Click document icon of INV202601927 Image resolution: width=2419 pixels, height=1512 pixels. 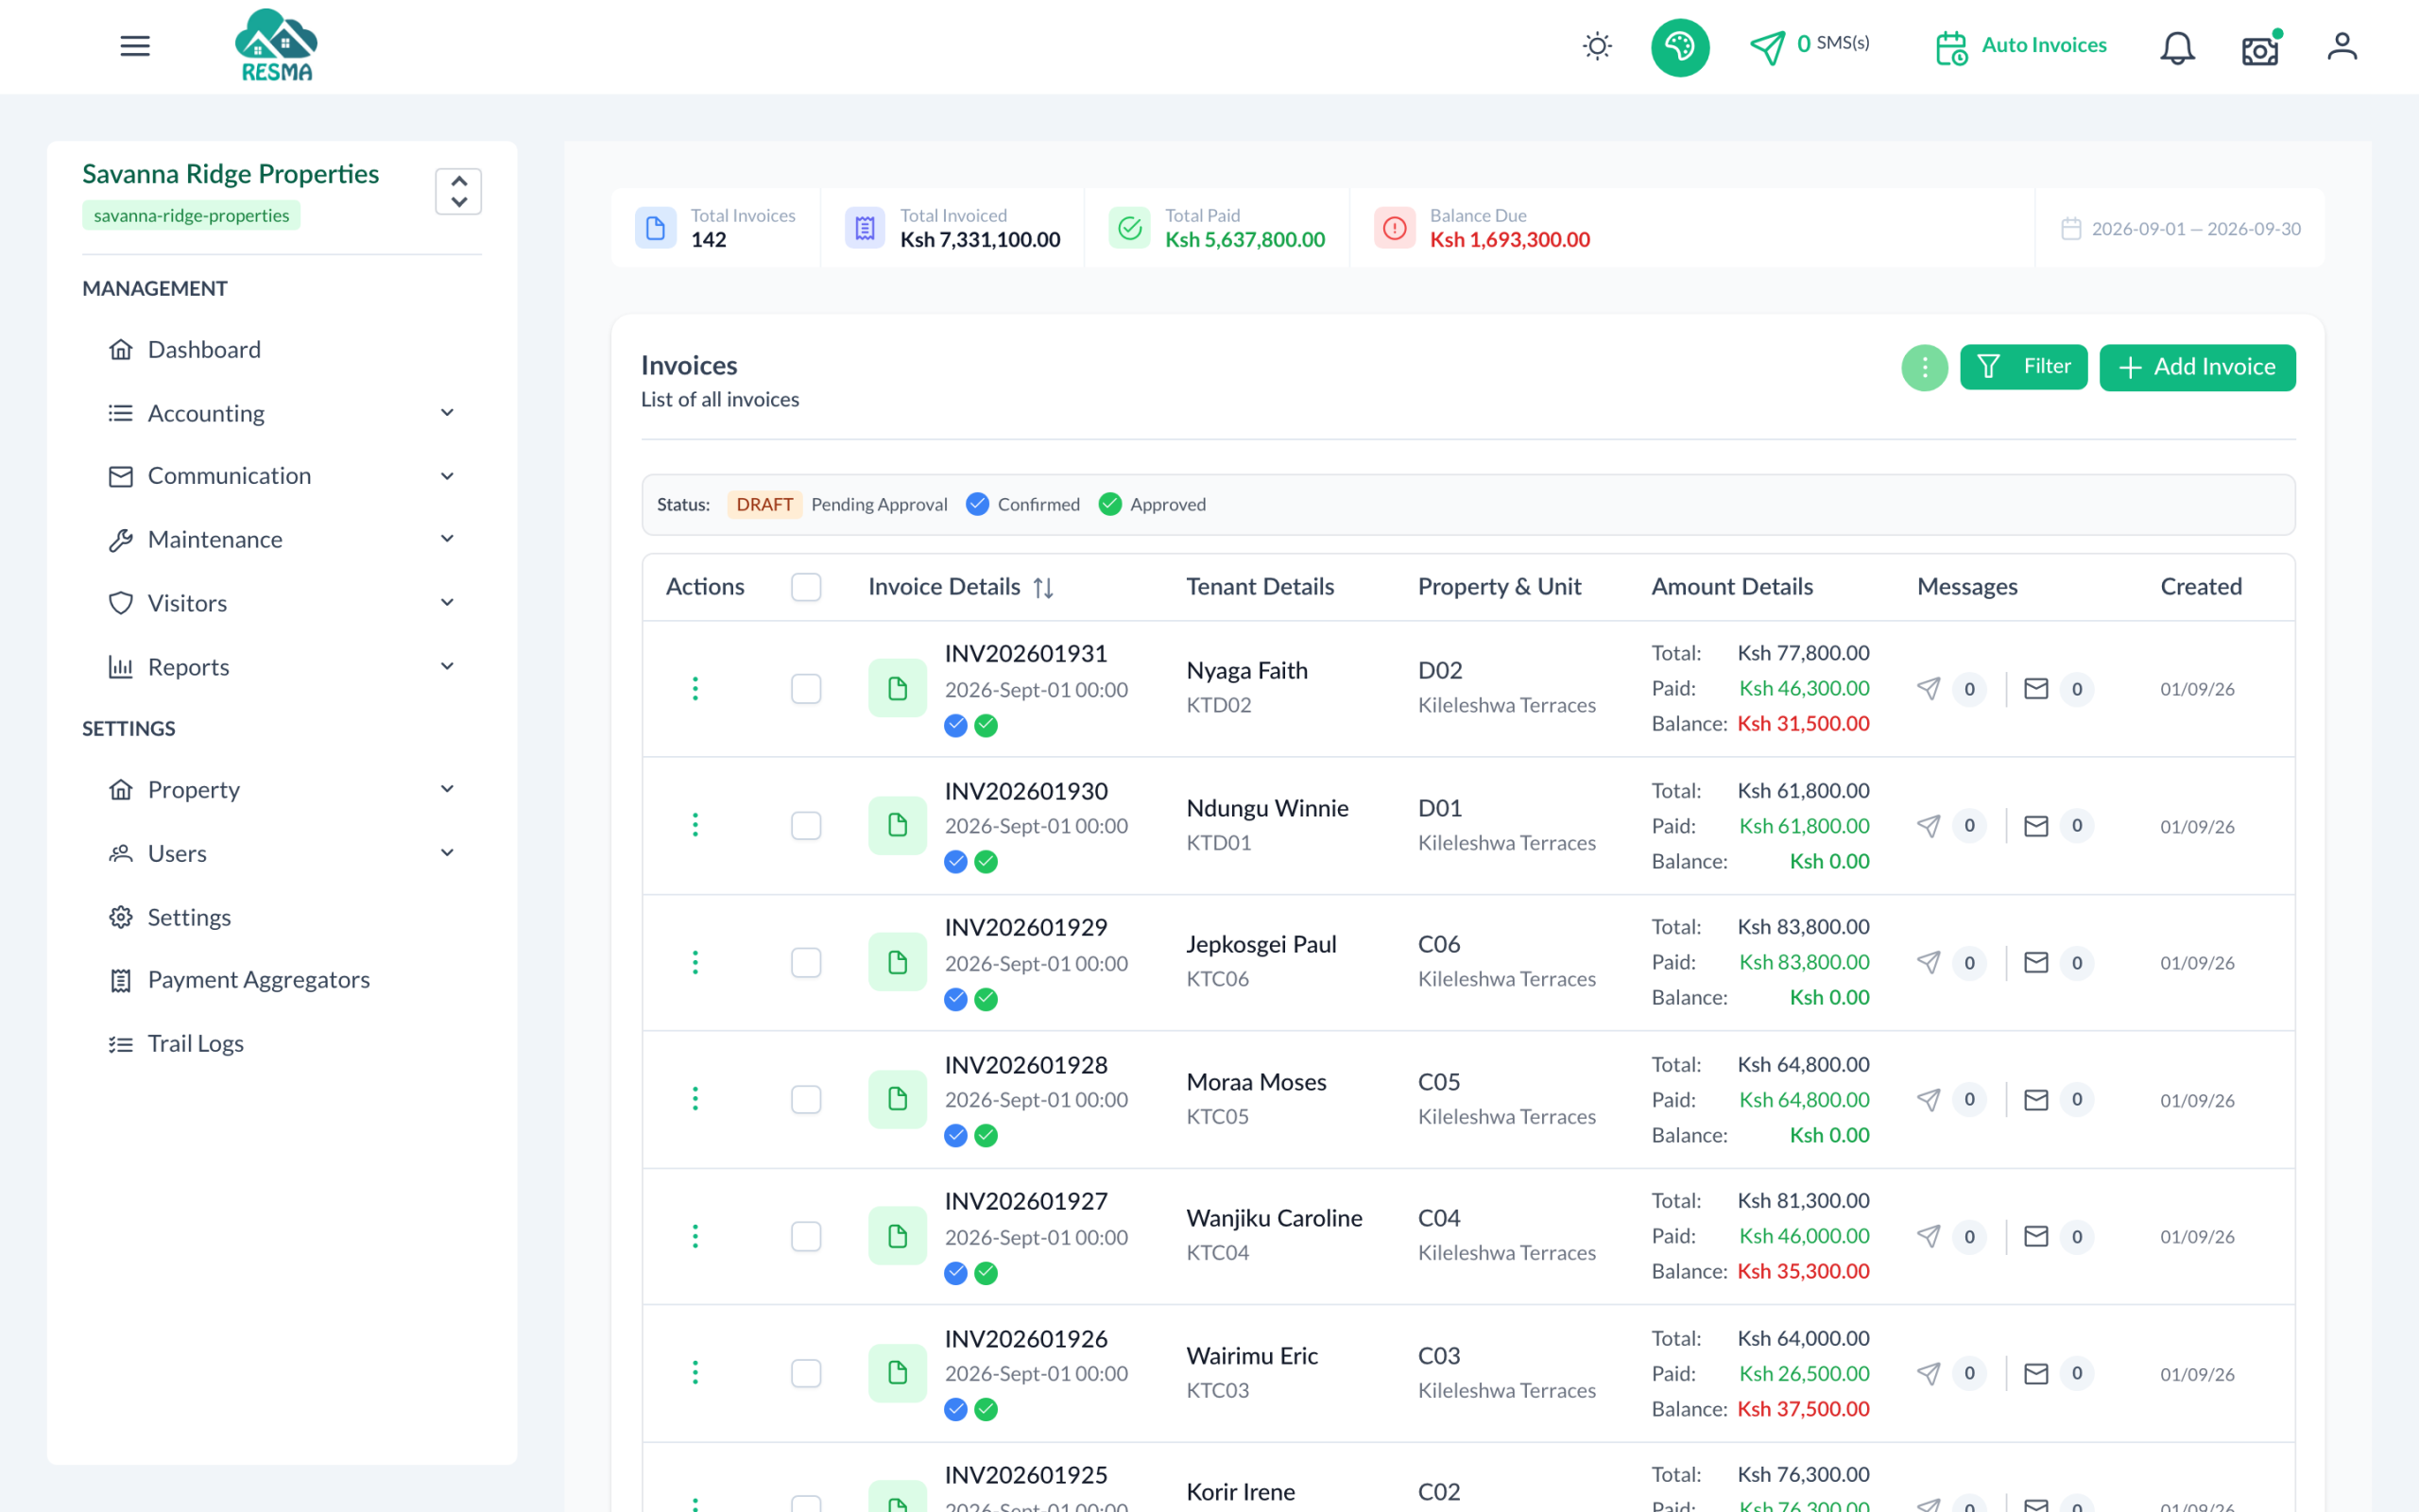pos(897,1237)
